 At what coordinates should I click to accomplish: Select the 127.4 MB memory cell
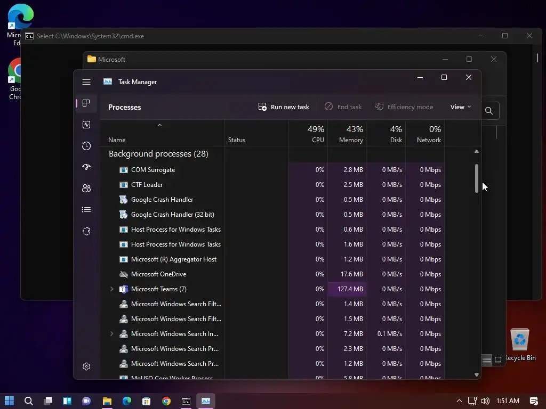pos(347,289)
